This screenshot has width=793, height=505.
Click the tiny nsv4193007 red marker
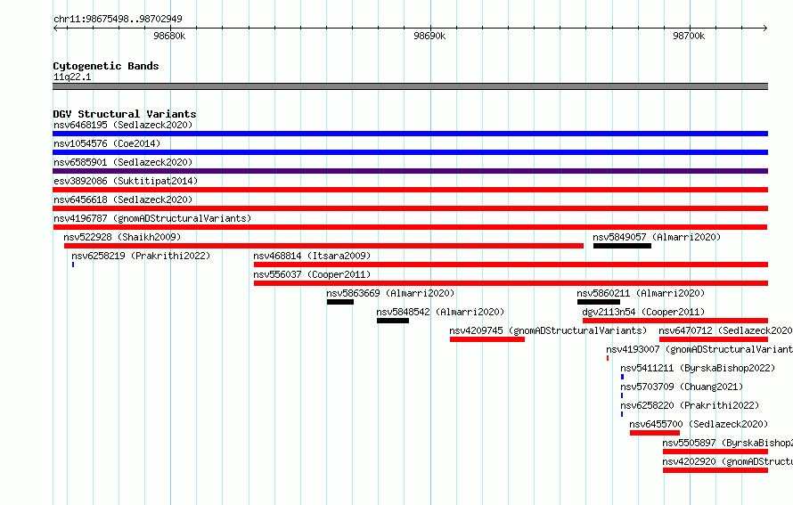[608, 358]
